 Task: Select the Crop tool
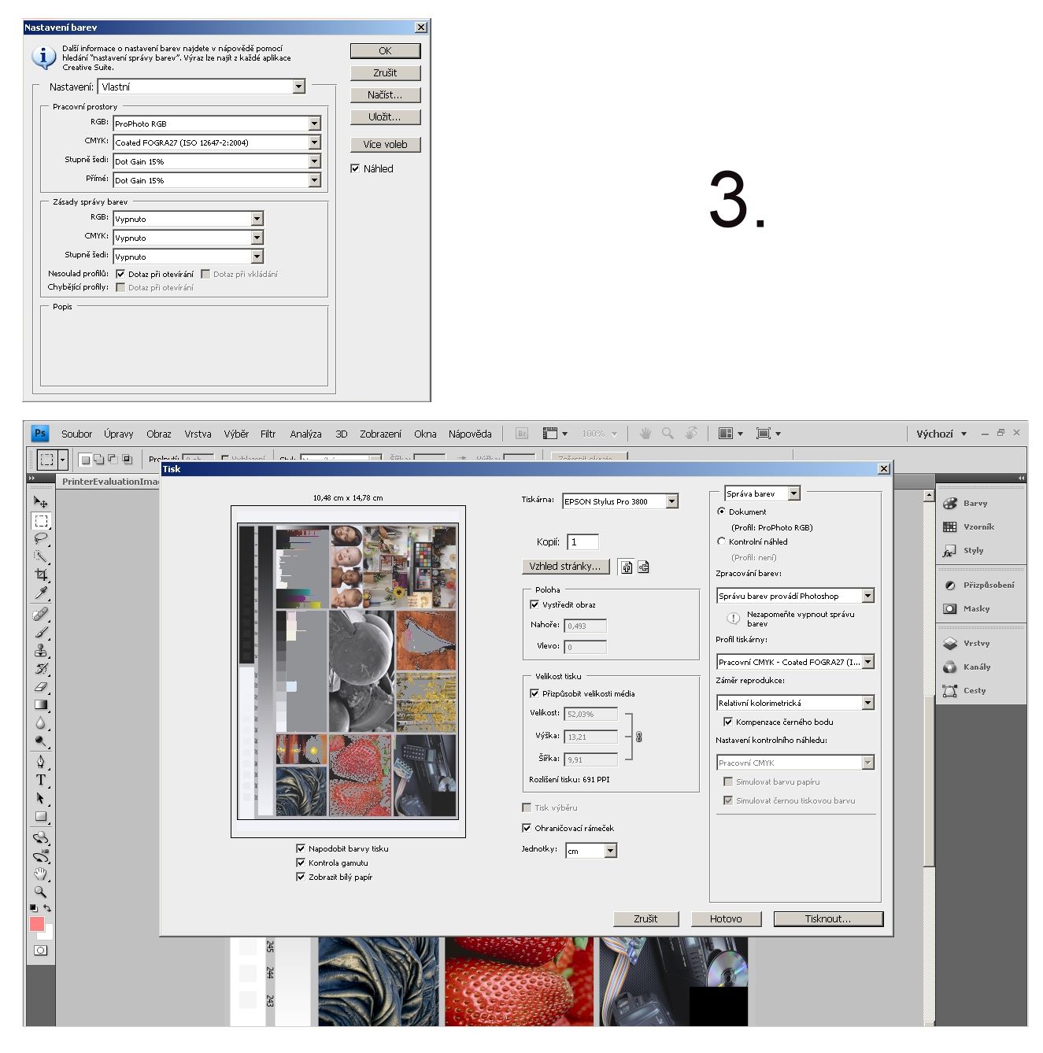click(41, 575)
